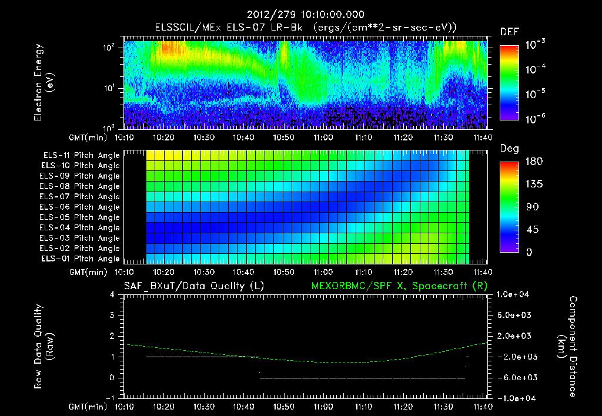
Task: Click the 0 tick beside the Deg color bar
Action: point(529,252)
